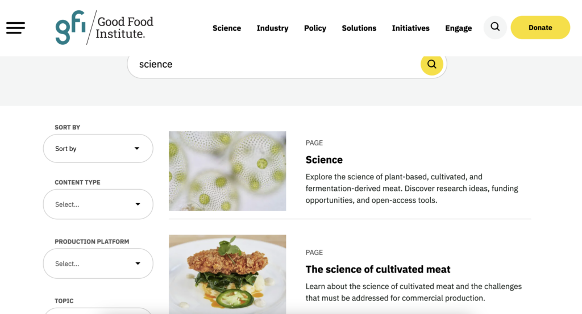The image size is (582, 314).
Task: Open the Science page result title
Action: pyautogui.click(x=324, y=160)
